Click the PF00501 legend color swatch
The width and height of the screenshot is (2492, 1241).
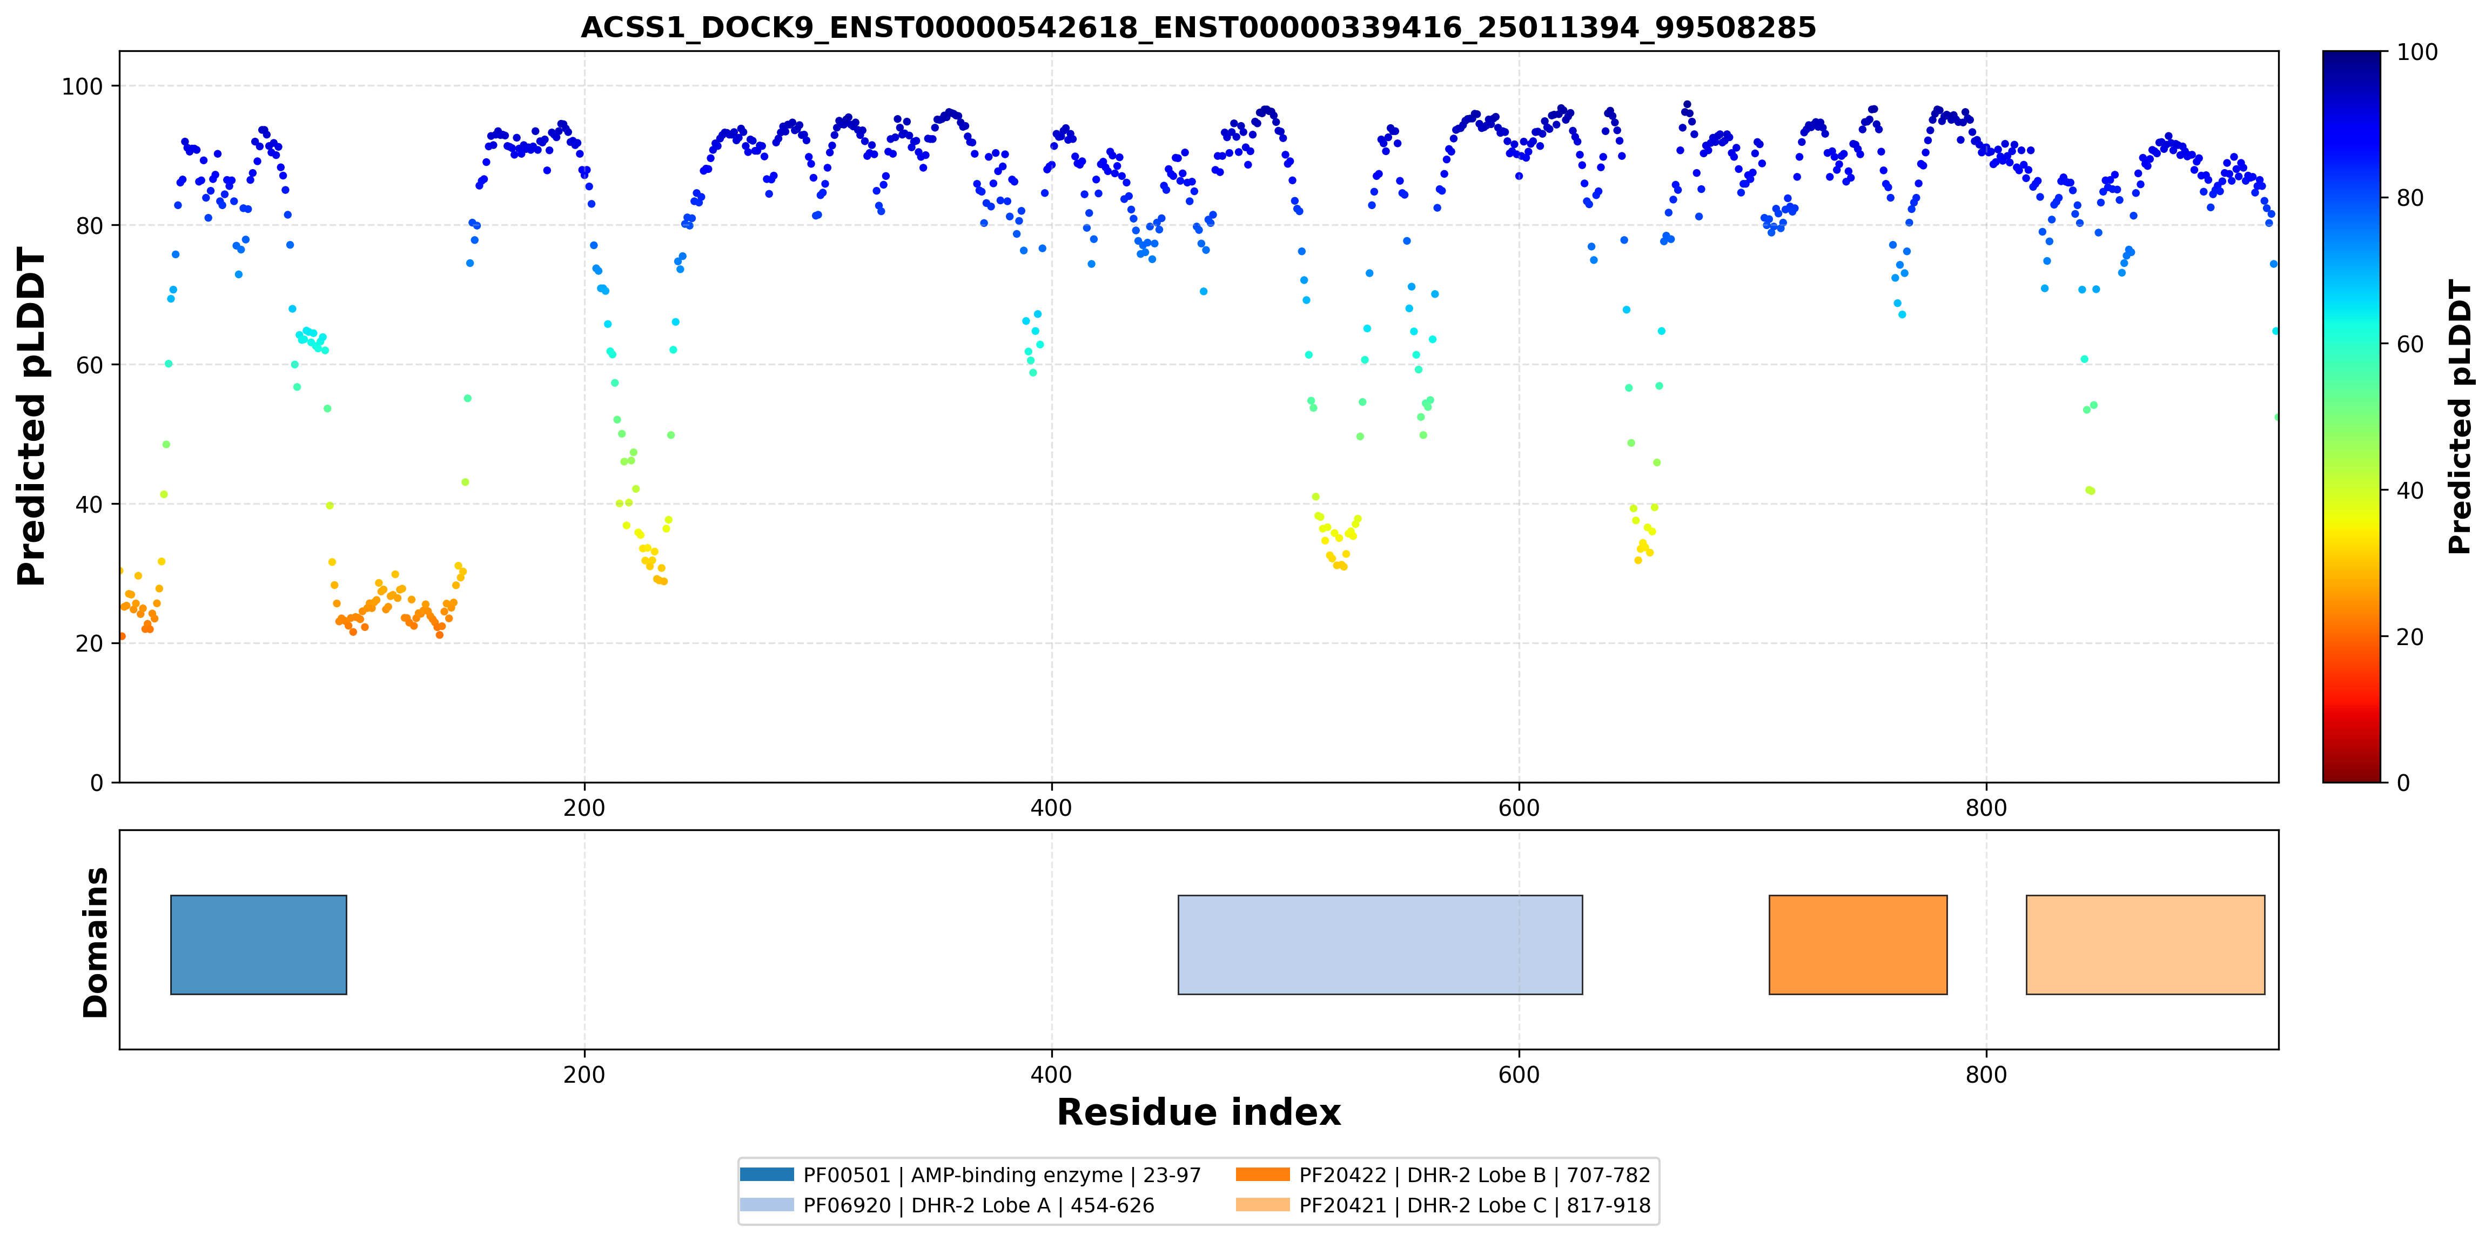(x=766, y=1174)
